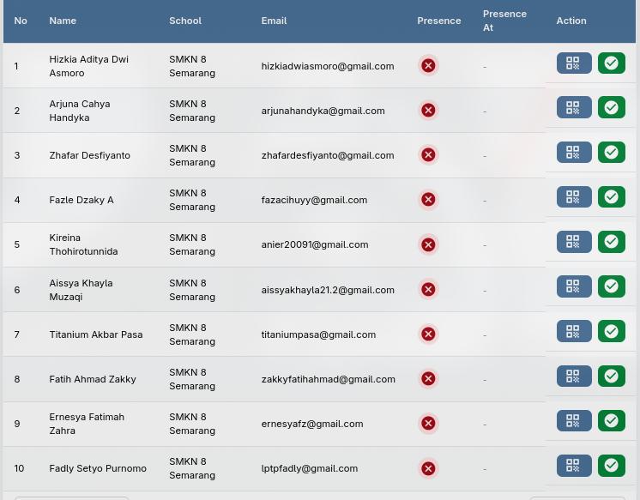
Task: Click green check for Fadly Setyo Purnomo
Action: pyautogui.click(x=611, y=466)
